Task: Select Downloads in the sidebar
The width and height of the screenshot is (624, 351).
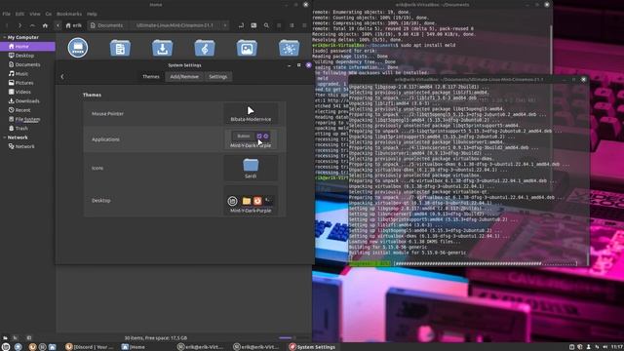Action: tap(27, 101)
